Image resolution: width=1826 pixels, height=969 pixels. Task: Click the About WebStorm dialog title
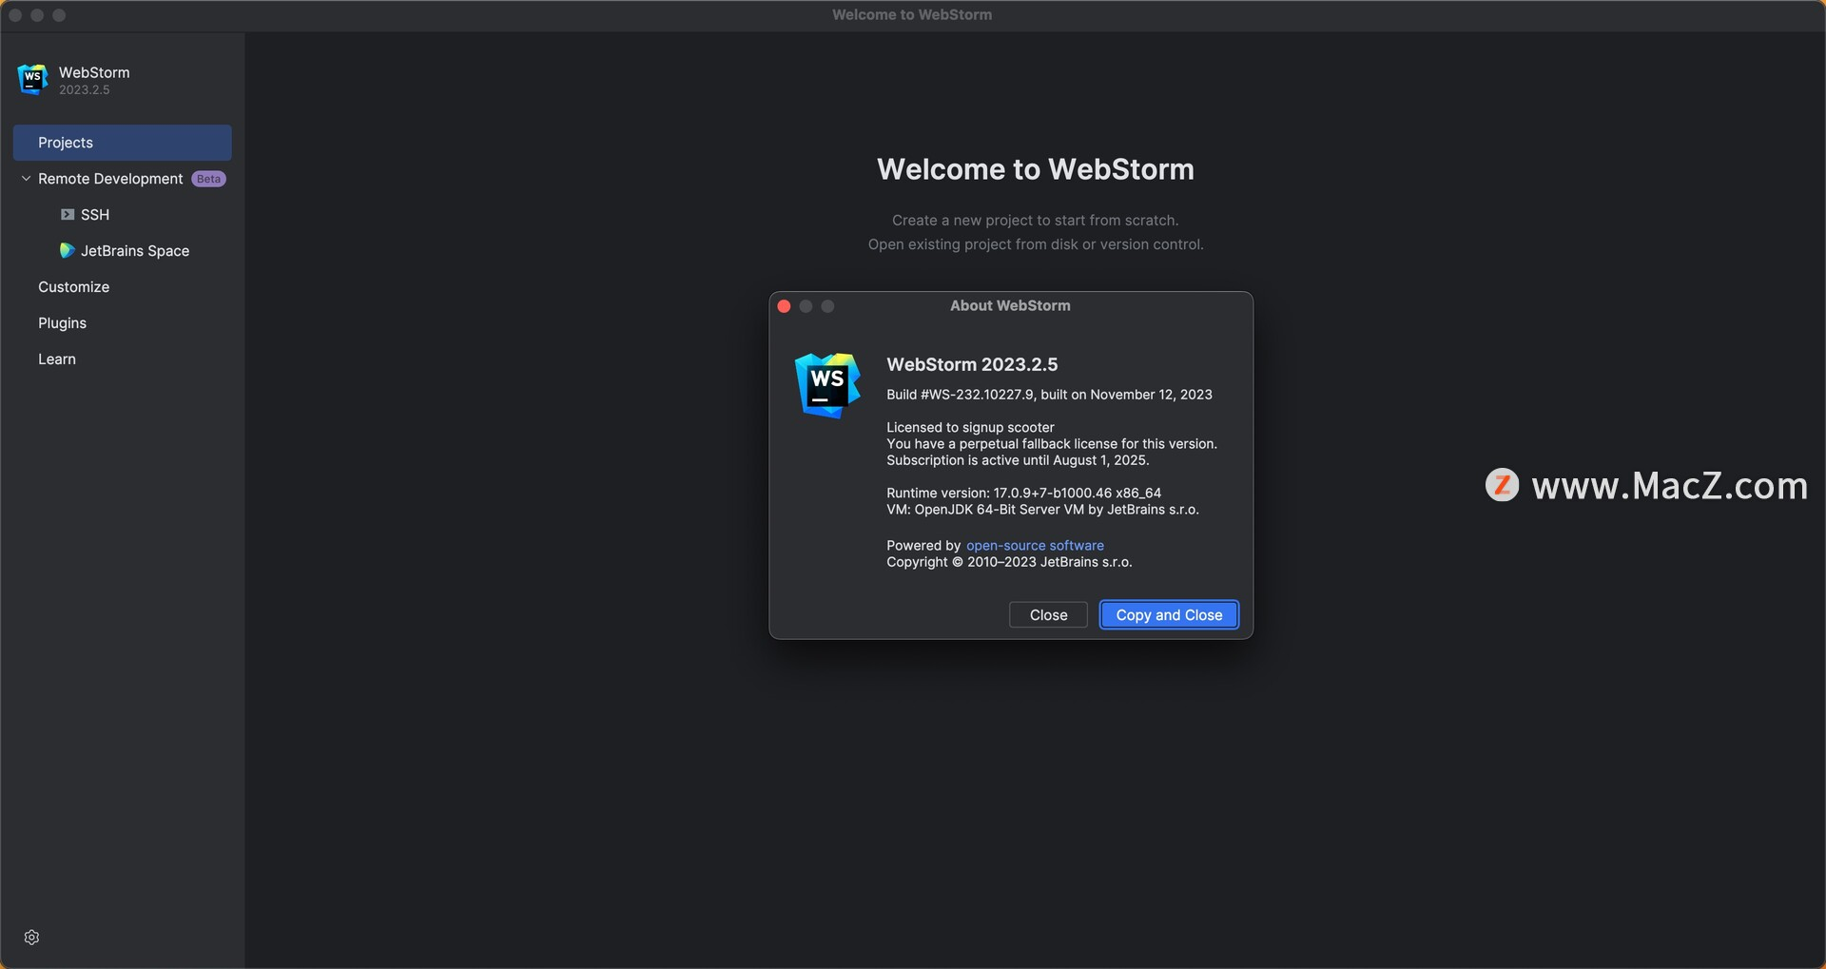coord(1010,305)
